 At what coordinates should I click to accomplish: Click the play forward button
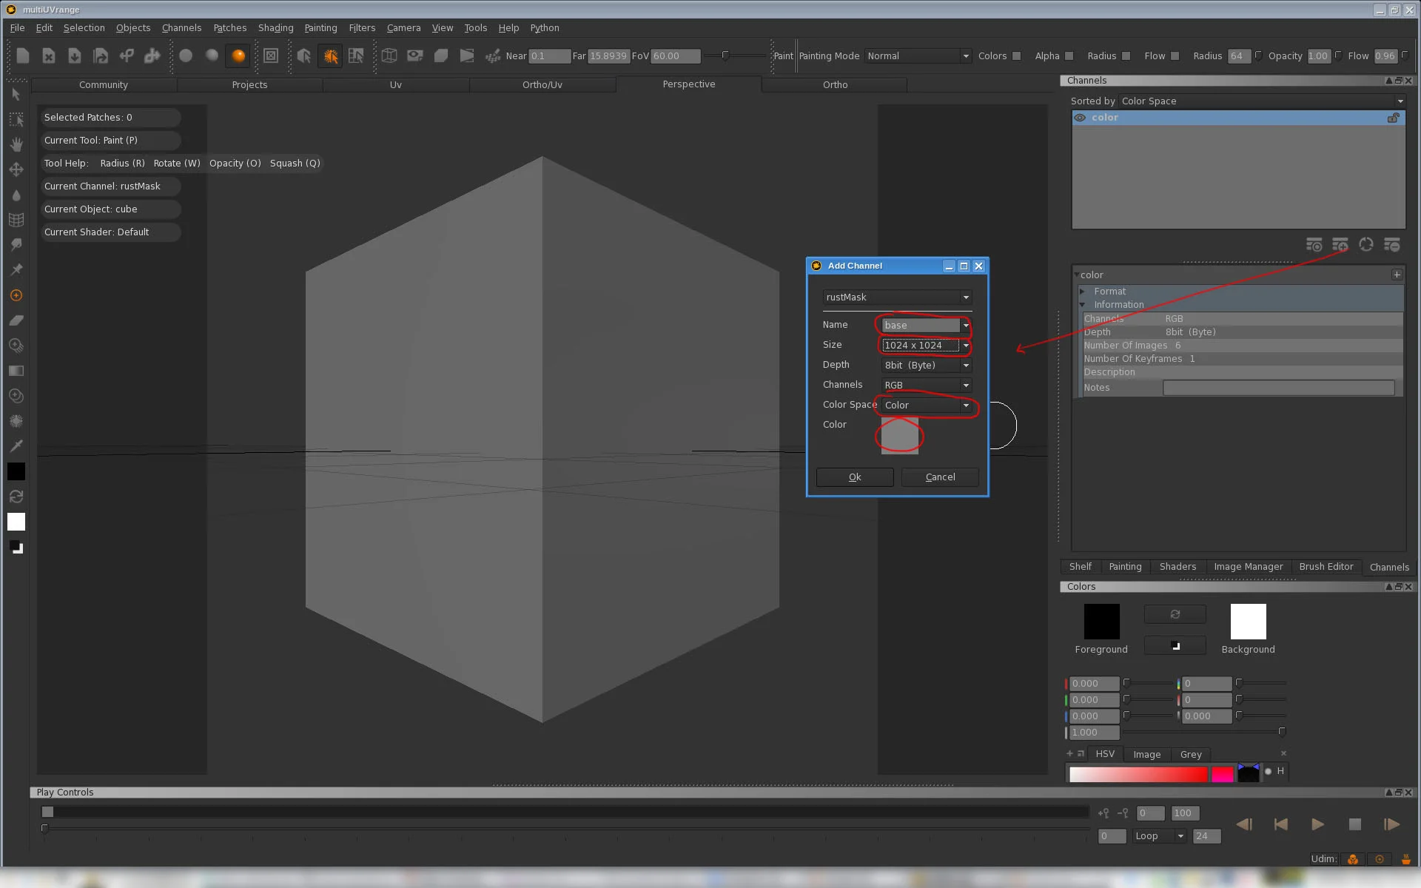click(x=1317, y=824)
